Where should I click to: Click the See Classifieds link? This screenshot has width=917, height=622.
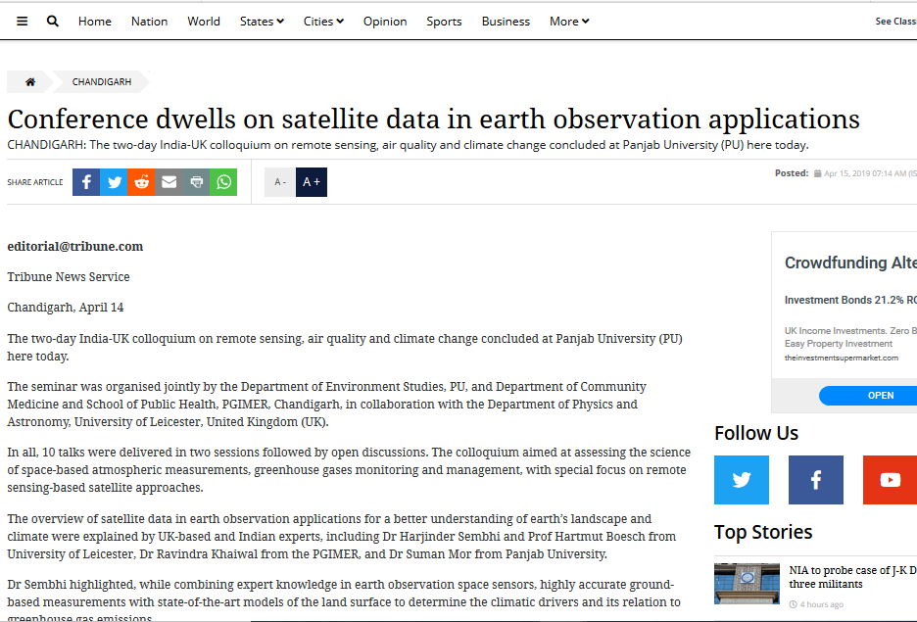click(896, 22)
